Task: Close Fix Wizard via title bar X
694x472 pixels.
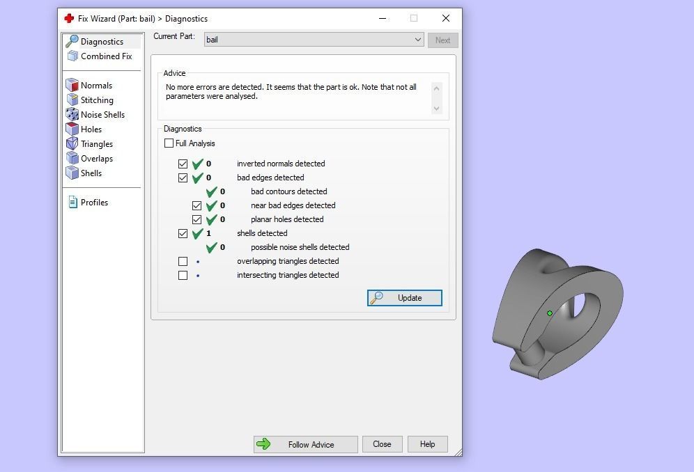Action: pyautogui.click(x=446, y=18)
